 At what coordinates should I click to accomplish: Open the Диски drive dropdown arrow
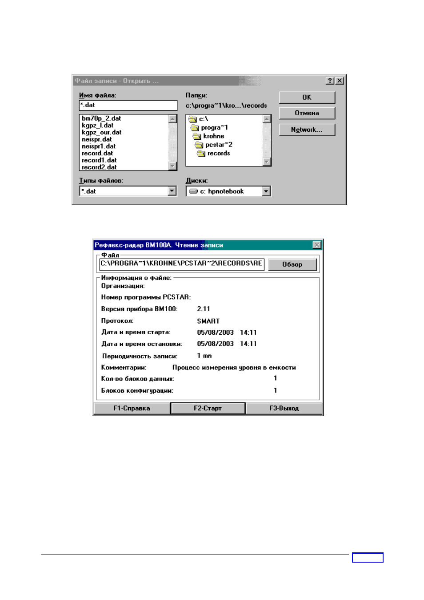[x=266, y=191]
